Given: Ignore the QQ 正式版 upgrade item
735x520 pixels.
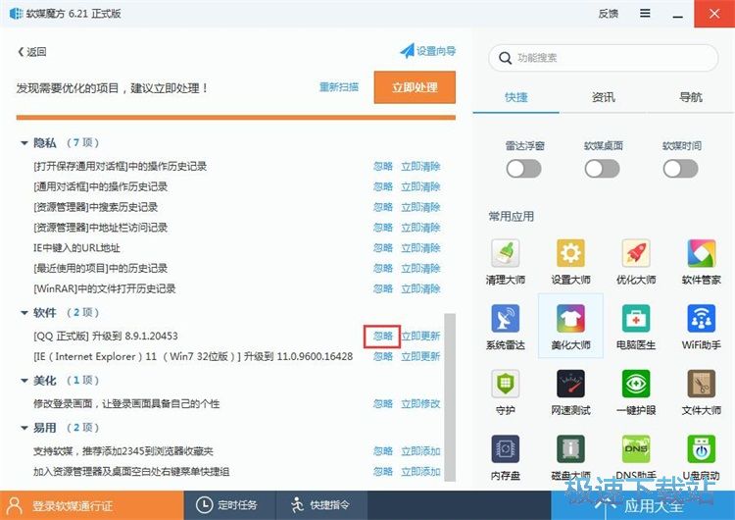Looking at the screenshot, I should (x=382, y=336).
